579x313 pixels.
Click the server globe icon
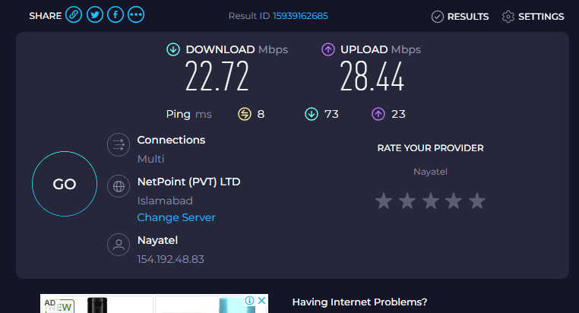pos(119,186)
